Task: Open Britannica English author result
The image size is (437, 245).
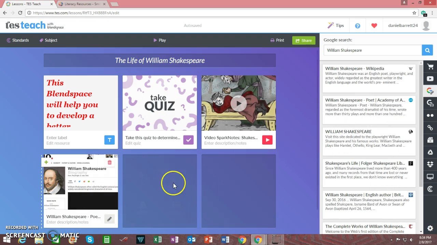Action: (x=369, y=205)
